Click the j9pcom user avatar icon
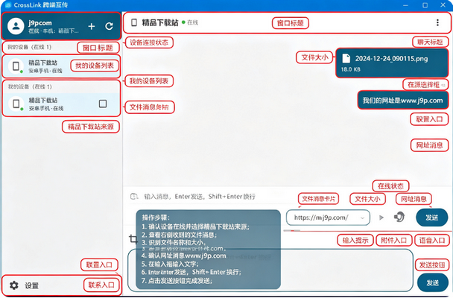453x298 pixels. coord(16,26)
